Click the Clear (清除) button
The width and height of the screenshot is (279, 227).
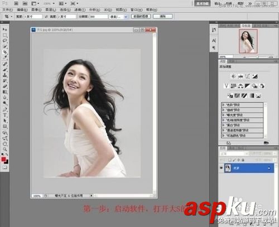[162, 16]
